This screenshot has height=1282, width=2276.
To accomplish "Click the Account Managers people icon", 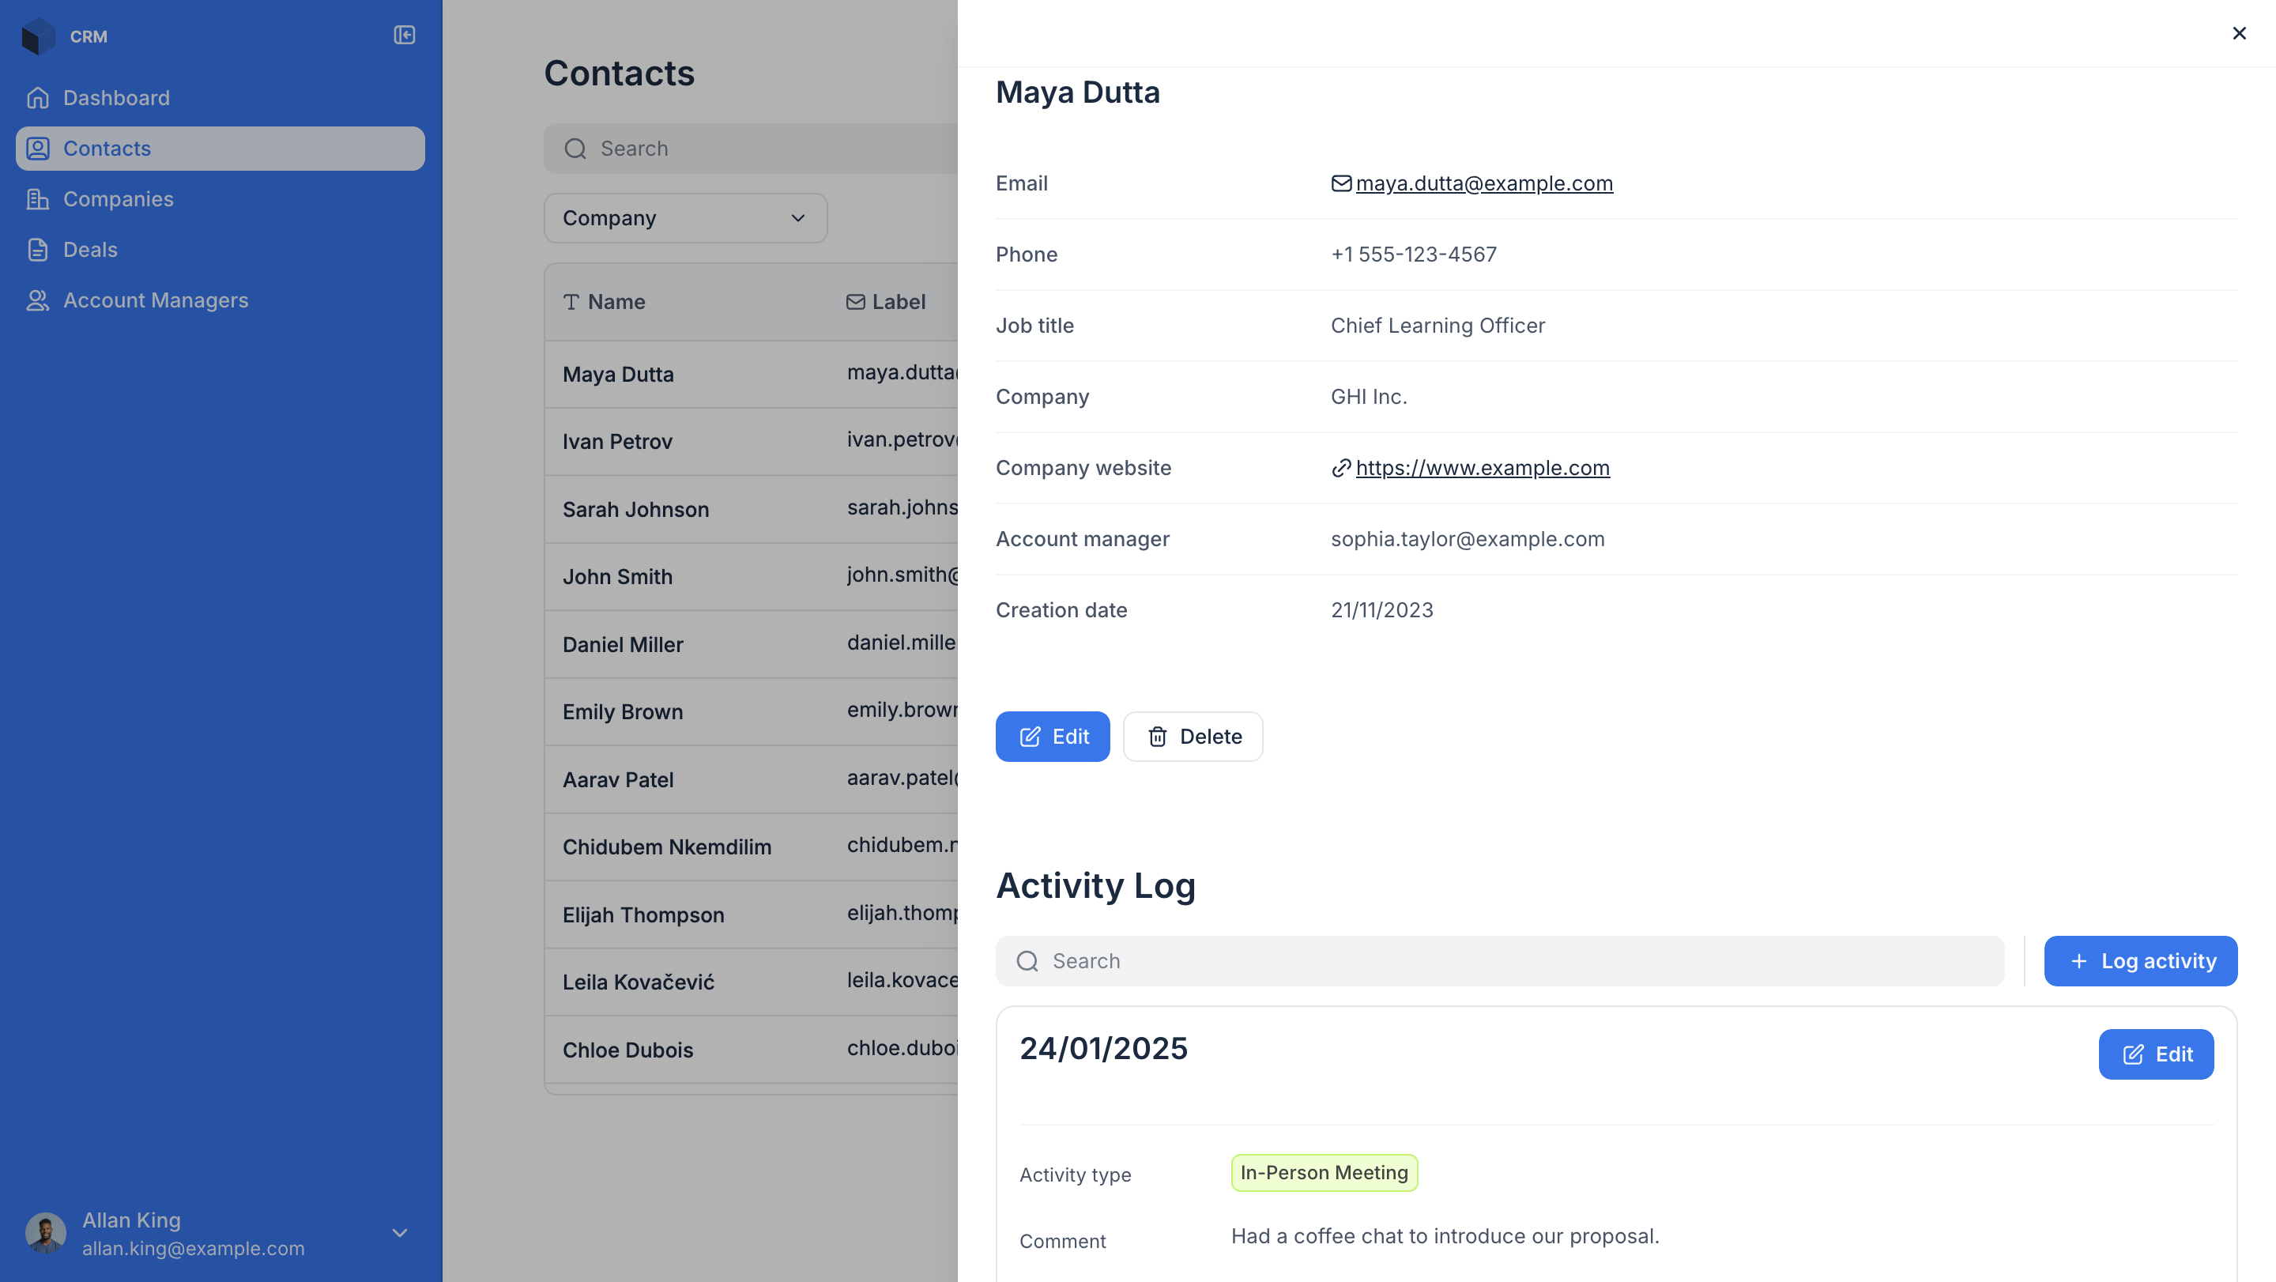I will pos(37,300).
